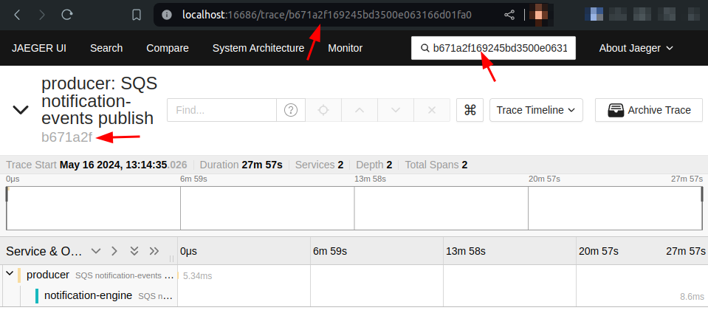Select the notification-engine span row
708x316 pixels.
click(106, 295)
